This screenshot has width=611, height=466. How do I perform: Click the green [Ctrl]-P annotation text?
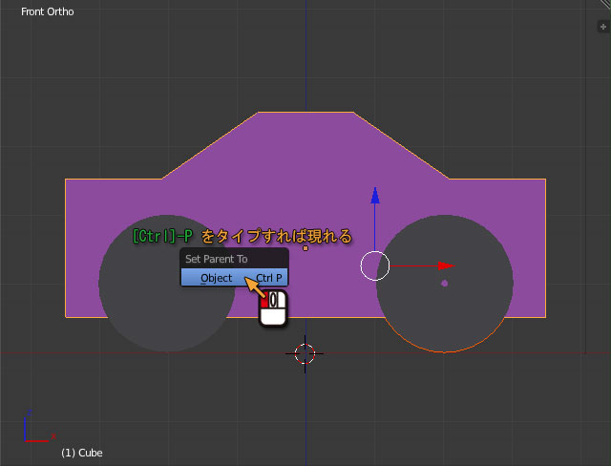click(x=162, y=236)
